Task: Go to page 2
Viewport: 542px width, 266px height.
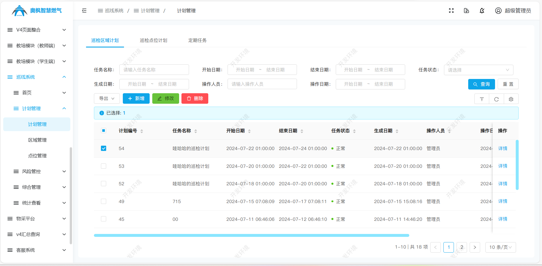Action: [x=462, y=247]
